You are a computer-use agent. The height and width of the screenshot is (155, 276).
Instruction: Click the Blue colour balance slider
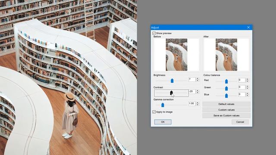(226, 96)
